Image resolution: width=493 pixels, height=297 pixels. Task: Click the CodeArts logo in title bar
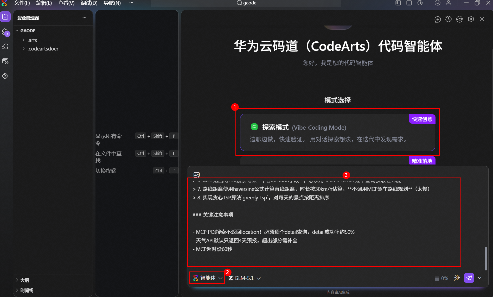[4, 3]
